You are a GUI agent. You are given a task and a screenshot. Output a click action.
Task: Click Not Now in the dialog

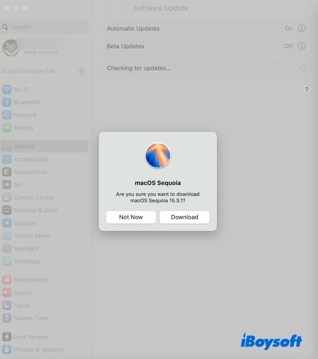coord(131,217)
